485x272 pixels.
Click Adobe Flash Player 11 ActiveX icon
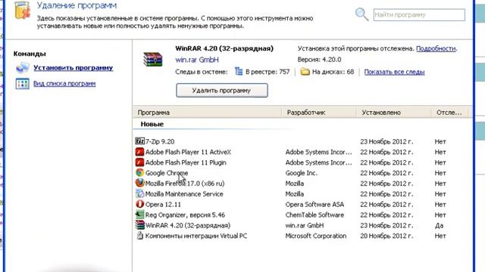139,152
